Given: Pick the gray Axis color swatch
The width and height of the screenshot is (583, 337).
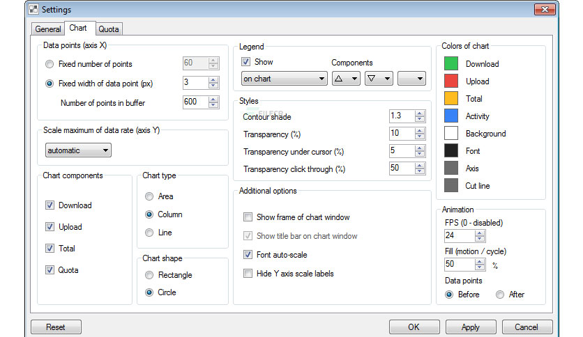Looking at the screenshot, I should pyautogui.click(x=451, y=168).
